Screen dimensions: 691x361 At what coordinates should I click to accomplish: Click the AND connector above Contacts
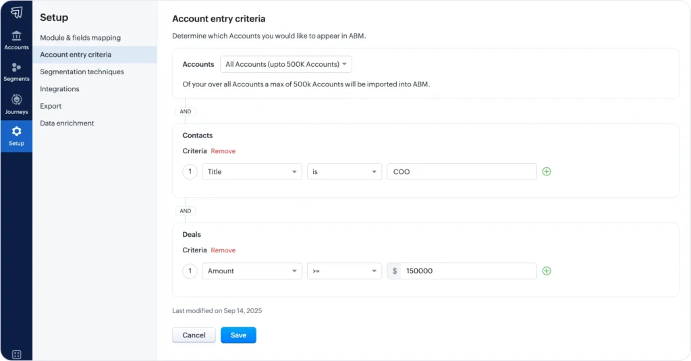coord(186,111)
